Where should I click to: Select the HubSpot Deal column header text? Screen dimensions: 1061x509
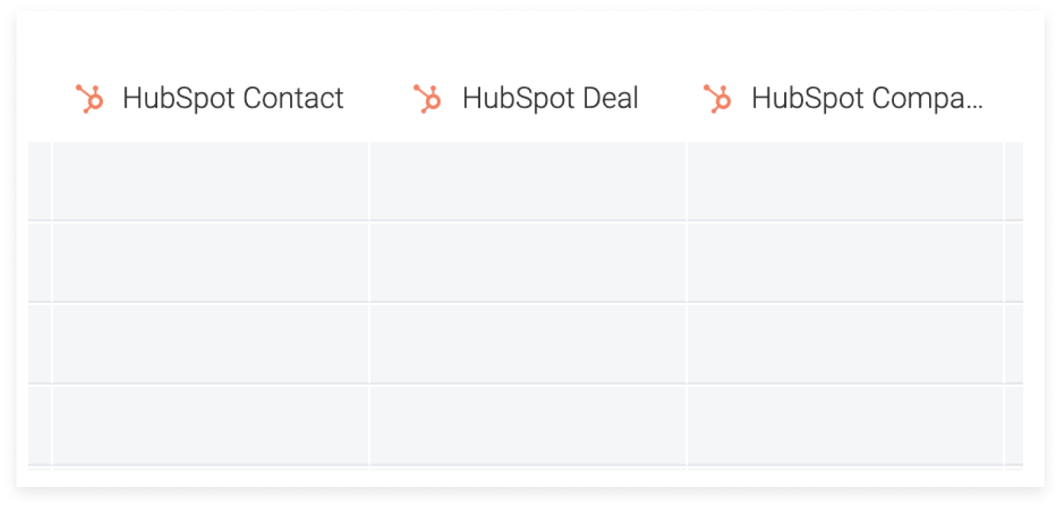tap(550, 98)
